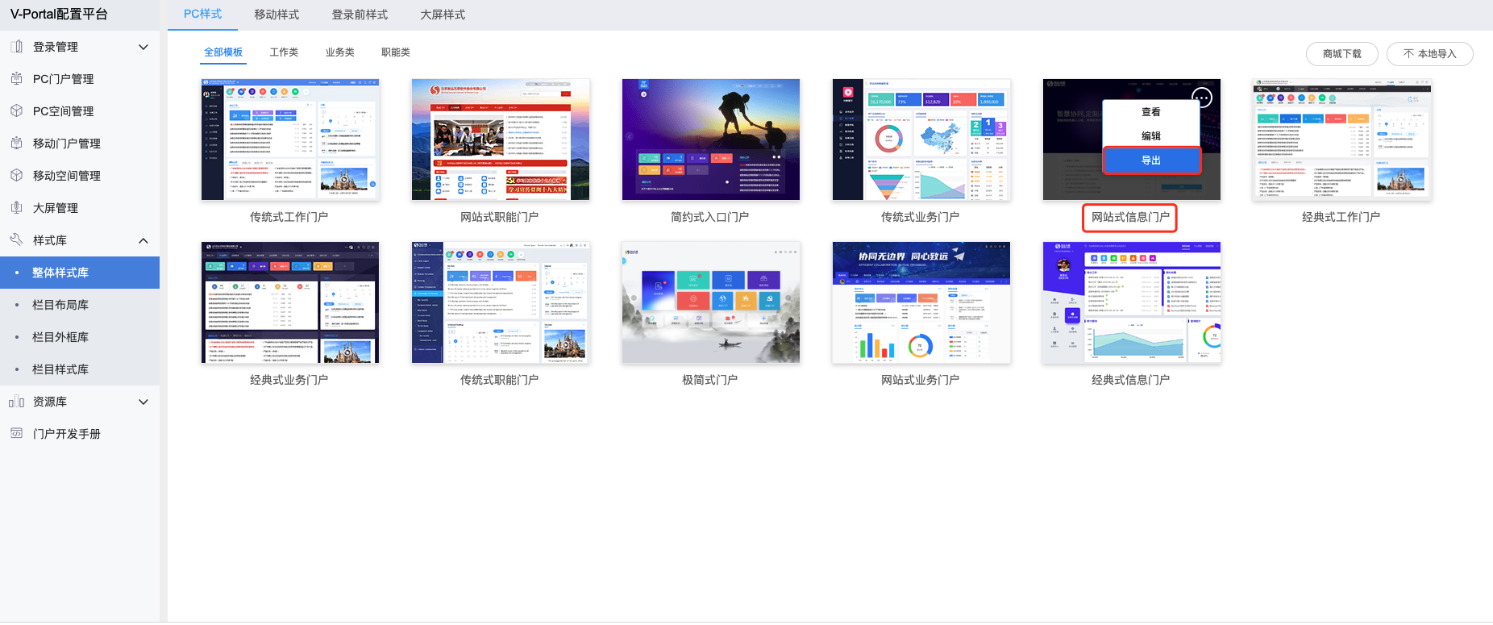Click the 登录管理 sidebar icon

pyautogui.click(x=16, y=47)
